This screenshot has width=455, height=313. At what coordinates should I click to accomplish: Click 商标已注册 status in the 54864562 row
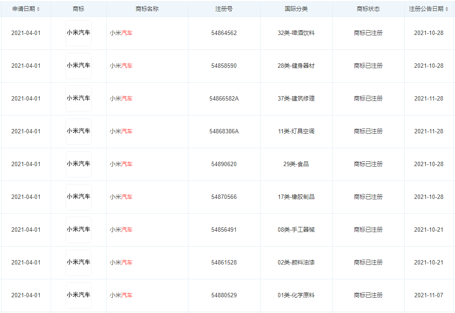(368, 33)
